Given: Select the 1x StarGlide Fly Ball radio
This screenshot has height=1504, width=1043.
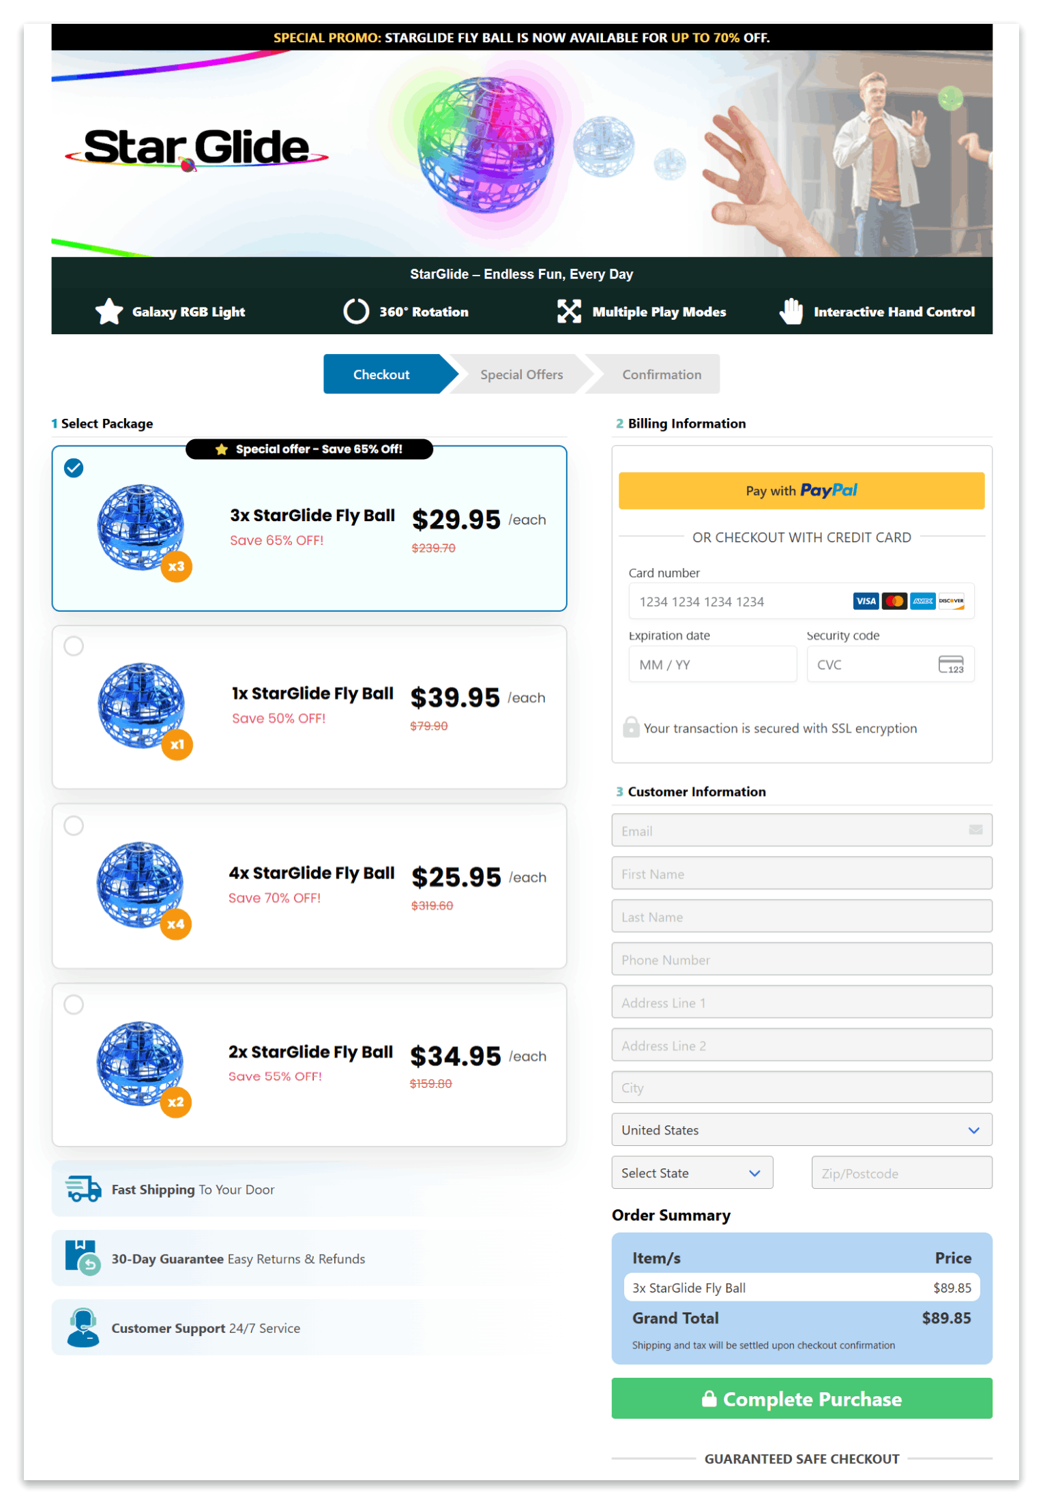Looking at the screenshot, I should coord(74,646).
